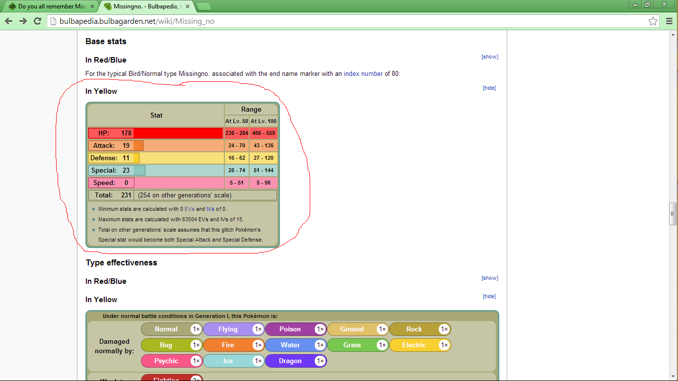Go back with the browser back arrow
This screenshot has height=381, width=678.
coord(8,21)
